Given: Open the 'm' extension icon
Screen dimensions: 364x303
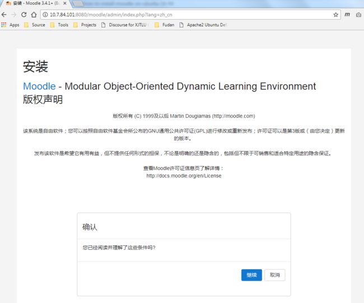Looking at the screenshot, I should pyautogui.click(x=347, y=15).
